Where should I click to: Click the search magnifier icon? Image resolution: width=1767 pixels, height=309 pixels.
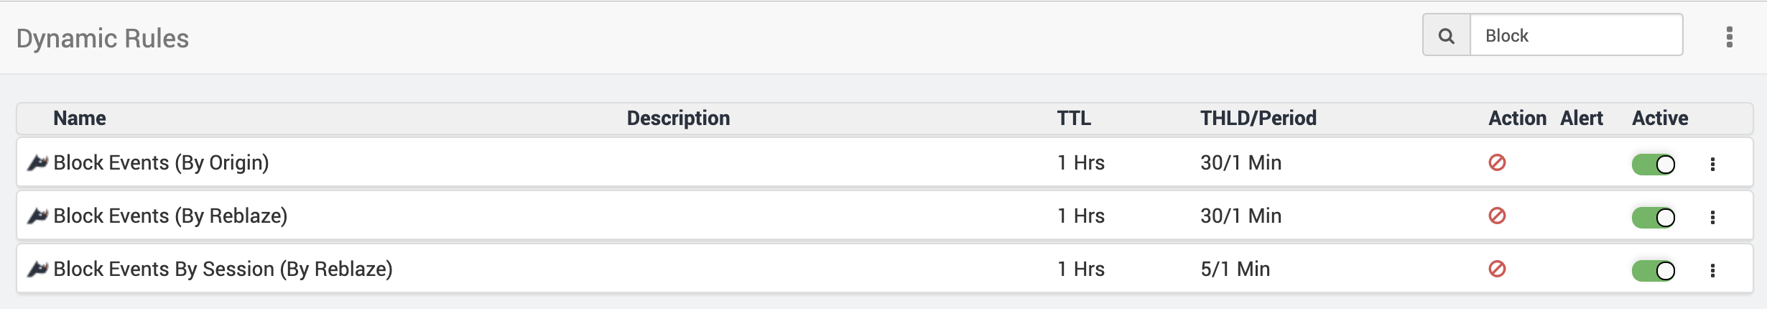[1447, 35]
